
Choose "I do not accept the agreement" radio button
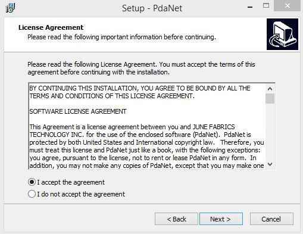tap(32, 194)
